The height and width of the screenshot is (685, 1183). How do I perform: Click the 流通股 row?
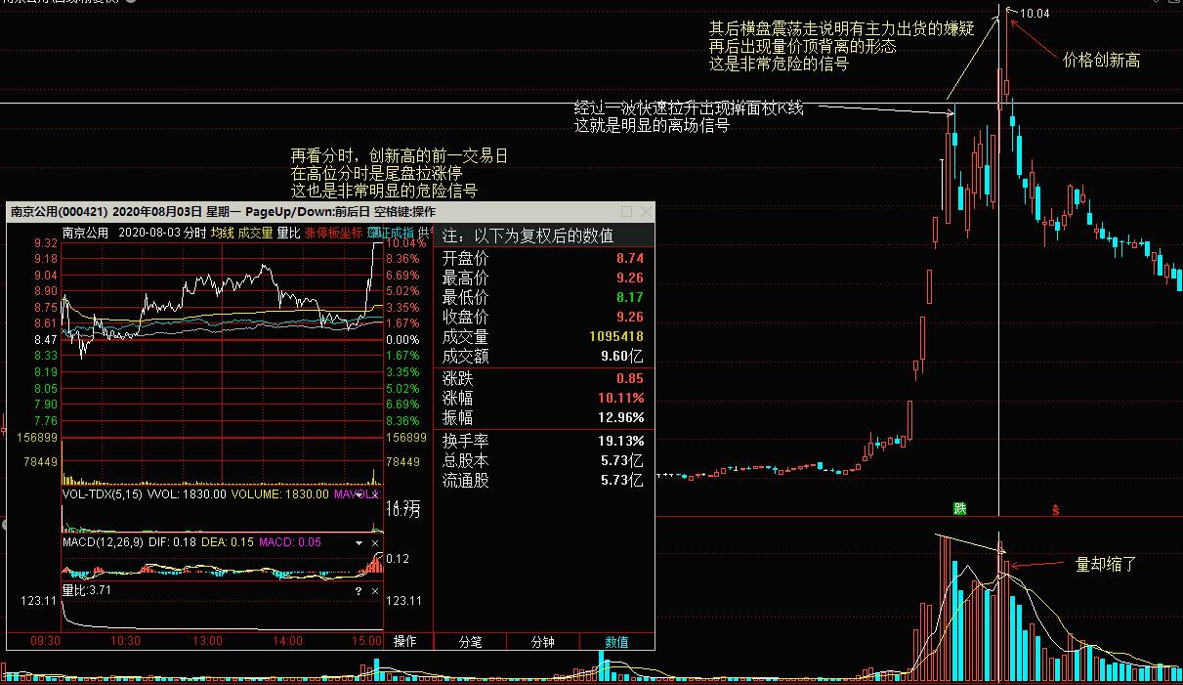543,480
